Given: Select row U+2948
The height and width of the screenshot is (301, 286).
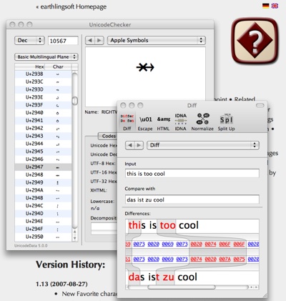Looking at the screenshot, I should 43,174.
